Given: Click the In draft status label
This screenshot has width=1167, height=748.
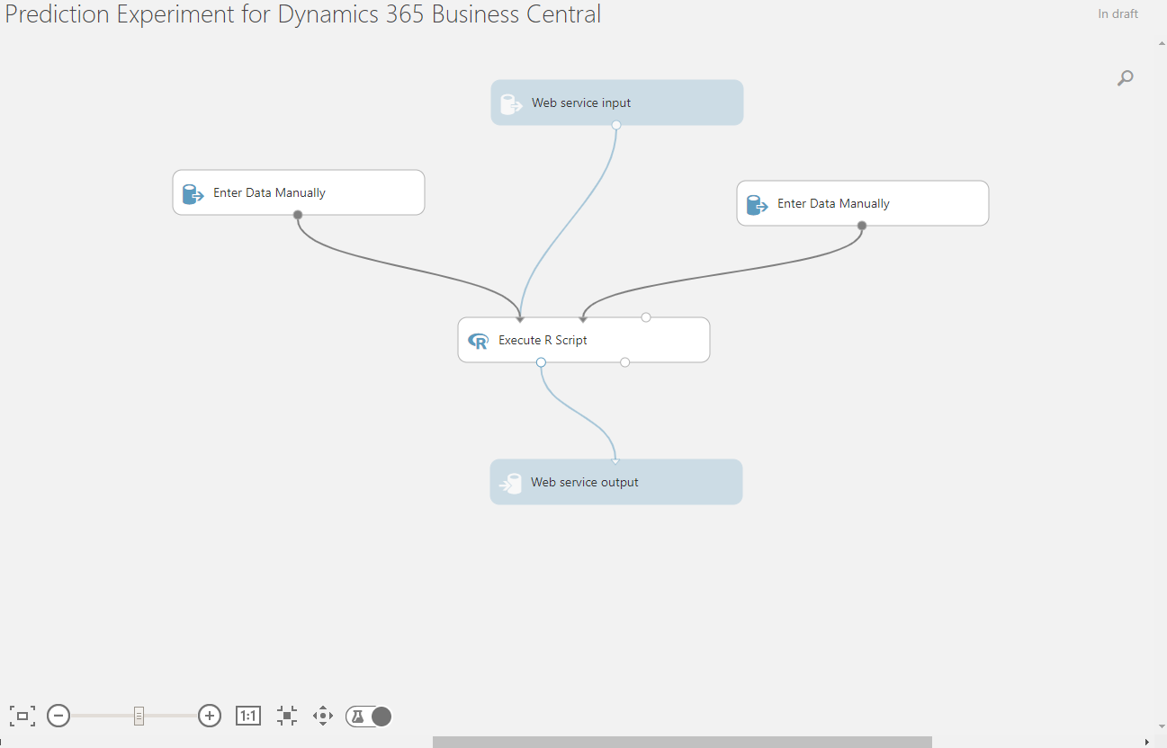Looking at the screenshot, I should point(1118,13).
